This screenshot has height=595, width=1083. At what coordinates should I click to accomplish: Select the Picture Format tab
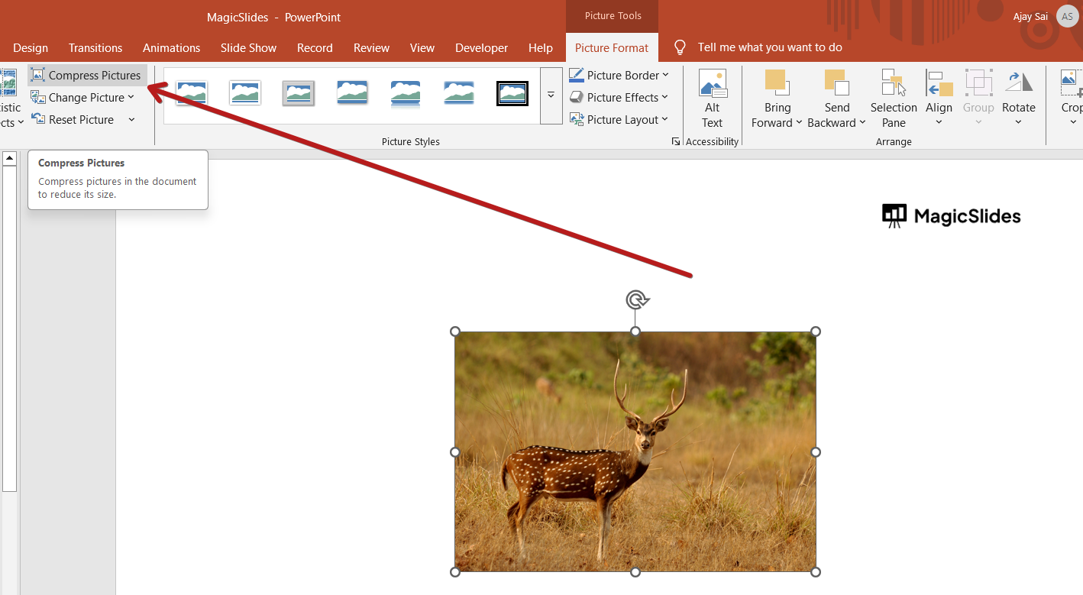612,47
